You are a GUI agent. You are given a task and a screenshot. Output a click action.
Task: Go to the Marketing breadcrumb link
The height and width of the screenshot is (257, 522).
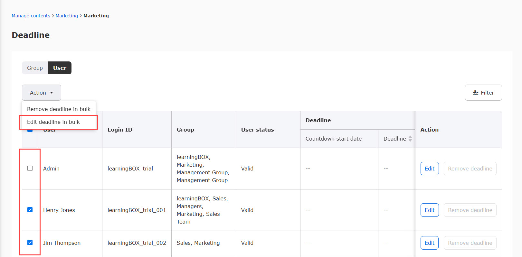coord(67,16)
